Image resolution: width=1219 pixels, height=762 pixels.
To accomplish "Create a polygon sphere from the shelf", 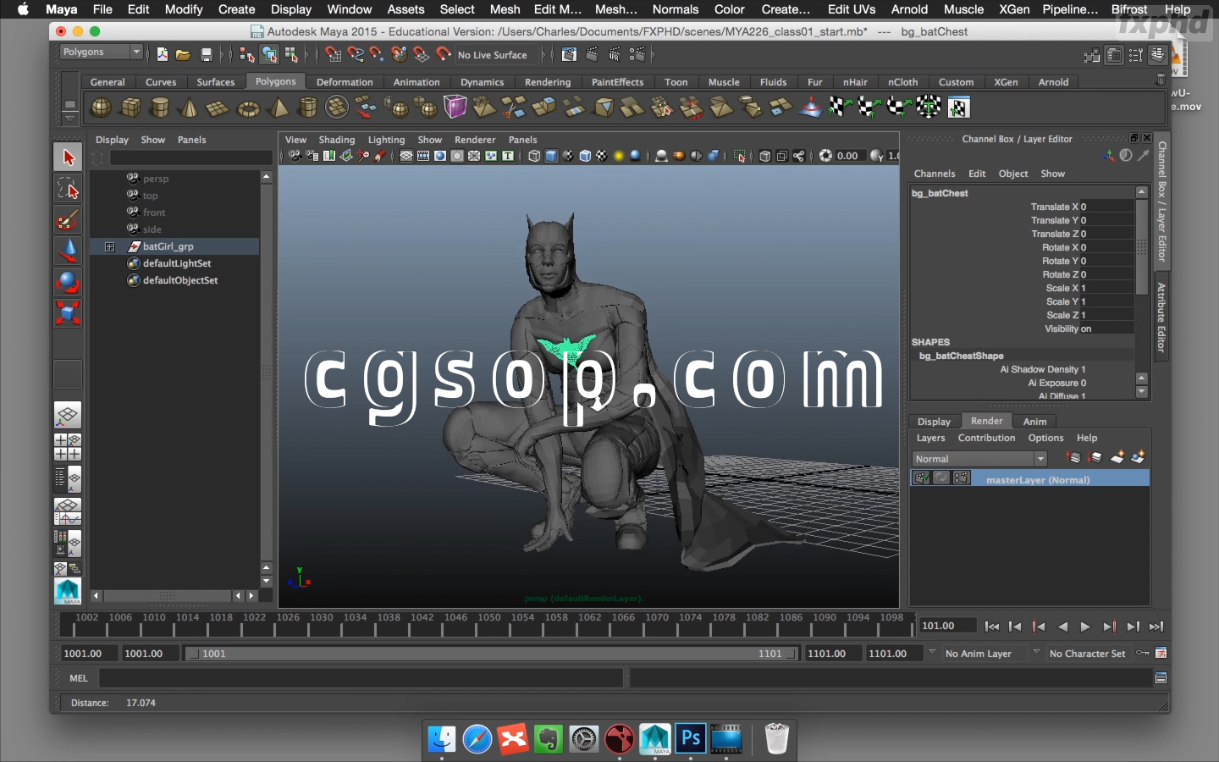I will (x=101, y=108).
